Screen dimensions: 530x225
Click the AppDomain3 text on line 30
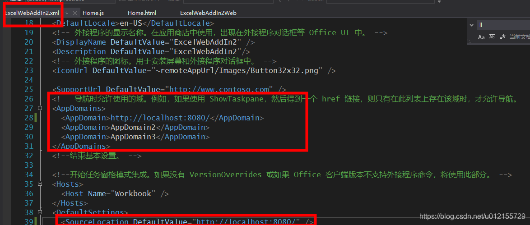click(133, 137)
